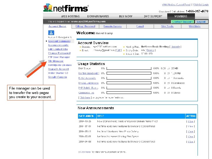Switch to the Billing / Renewal tab
212x159 pixels.
(x=85, y=26)
